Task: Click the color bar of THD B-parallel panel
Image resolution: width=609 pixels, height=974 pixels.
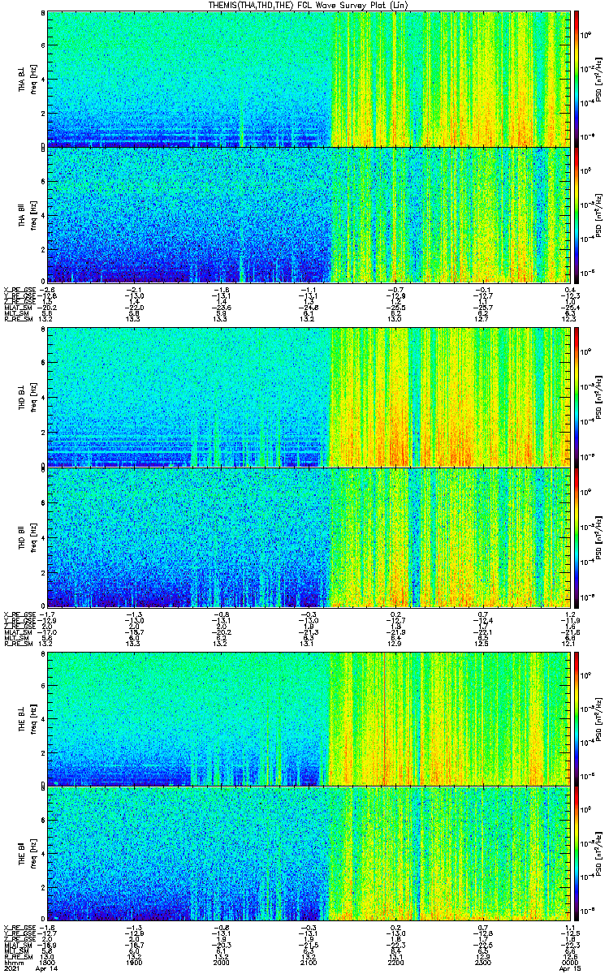Action: tap(577, 537)
